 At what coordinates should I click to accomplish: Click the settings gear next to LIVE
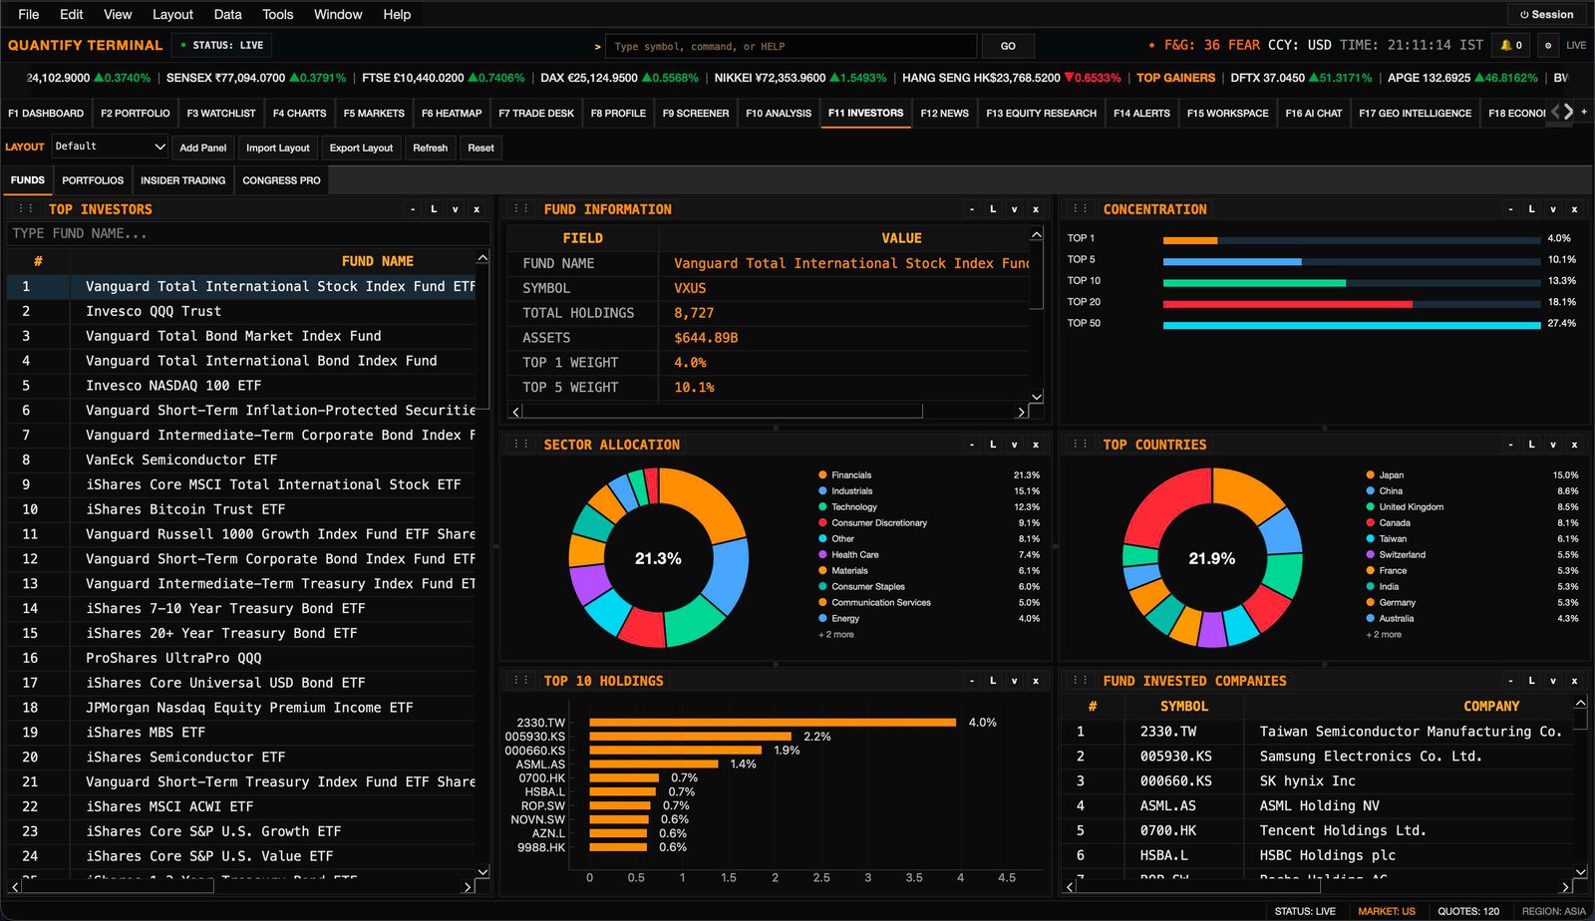coord(1547,45)
